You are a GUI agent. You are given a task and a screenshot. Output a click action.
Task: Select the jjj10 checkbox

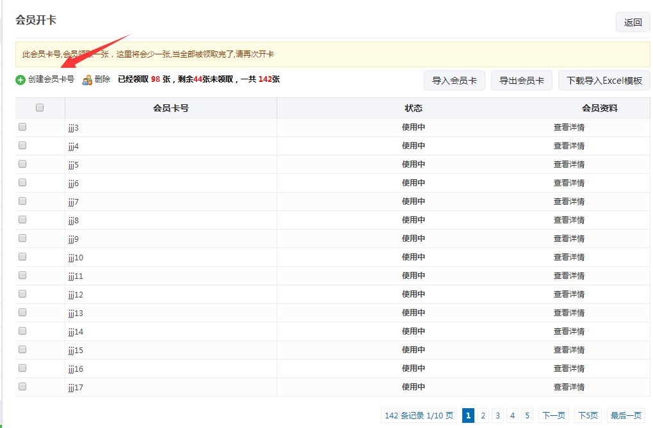tap(22, 257)
